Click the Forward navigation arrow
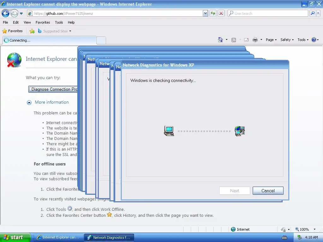The height and width of the screenshot is (242, 323). (14, 14)
